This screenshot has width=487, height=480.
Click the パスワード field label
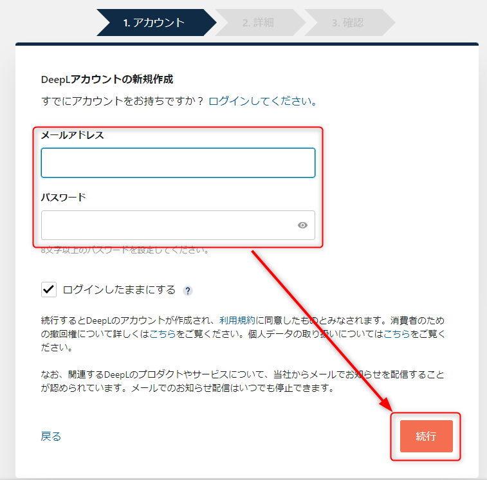(63, 198)
